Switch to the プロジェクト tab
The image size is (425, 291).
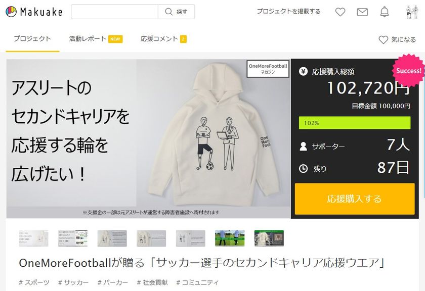point(32,39)
